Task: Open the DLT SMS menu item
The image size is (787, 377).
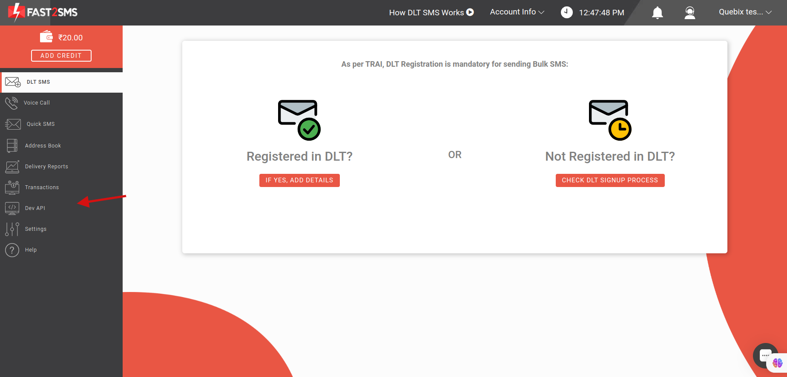Action: pyautogui.click(x=61, y=82)
